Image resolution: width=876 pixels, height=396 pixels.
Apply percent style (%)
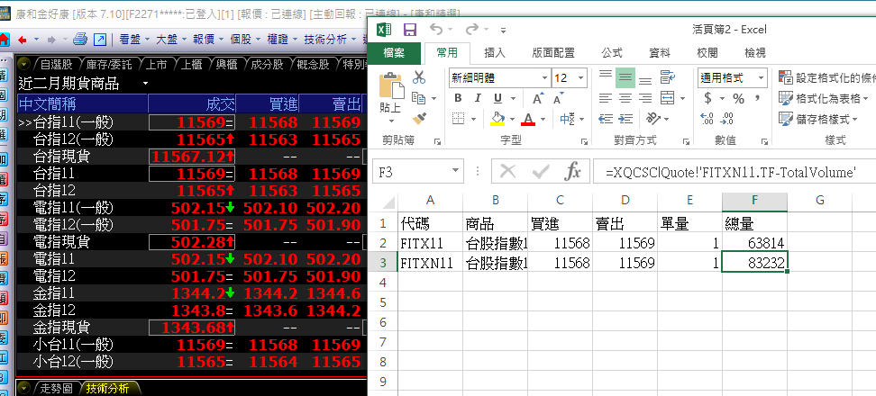coord(739,99)
